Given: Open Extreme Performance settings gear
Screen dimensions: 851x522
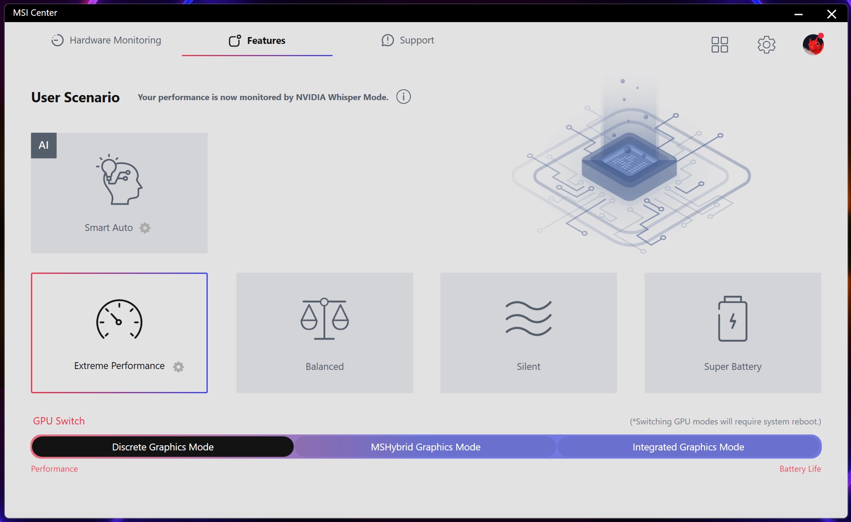Looking at the screenshot, I should 178,366.
